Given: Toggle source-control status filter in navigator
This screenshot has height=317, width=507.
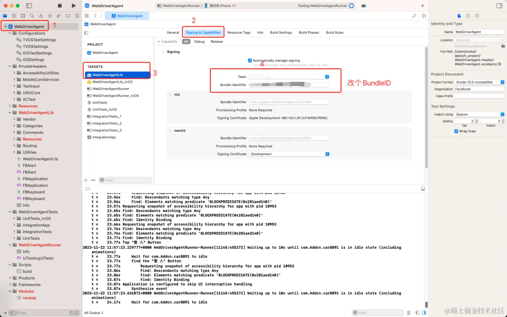Looking at the screenshot, I should (77, 313).
